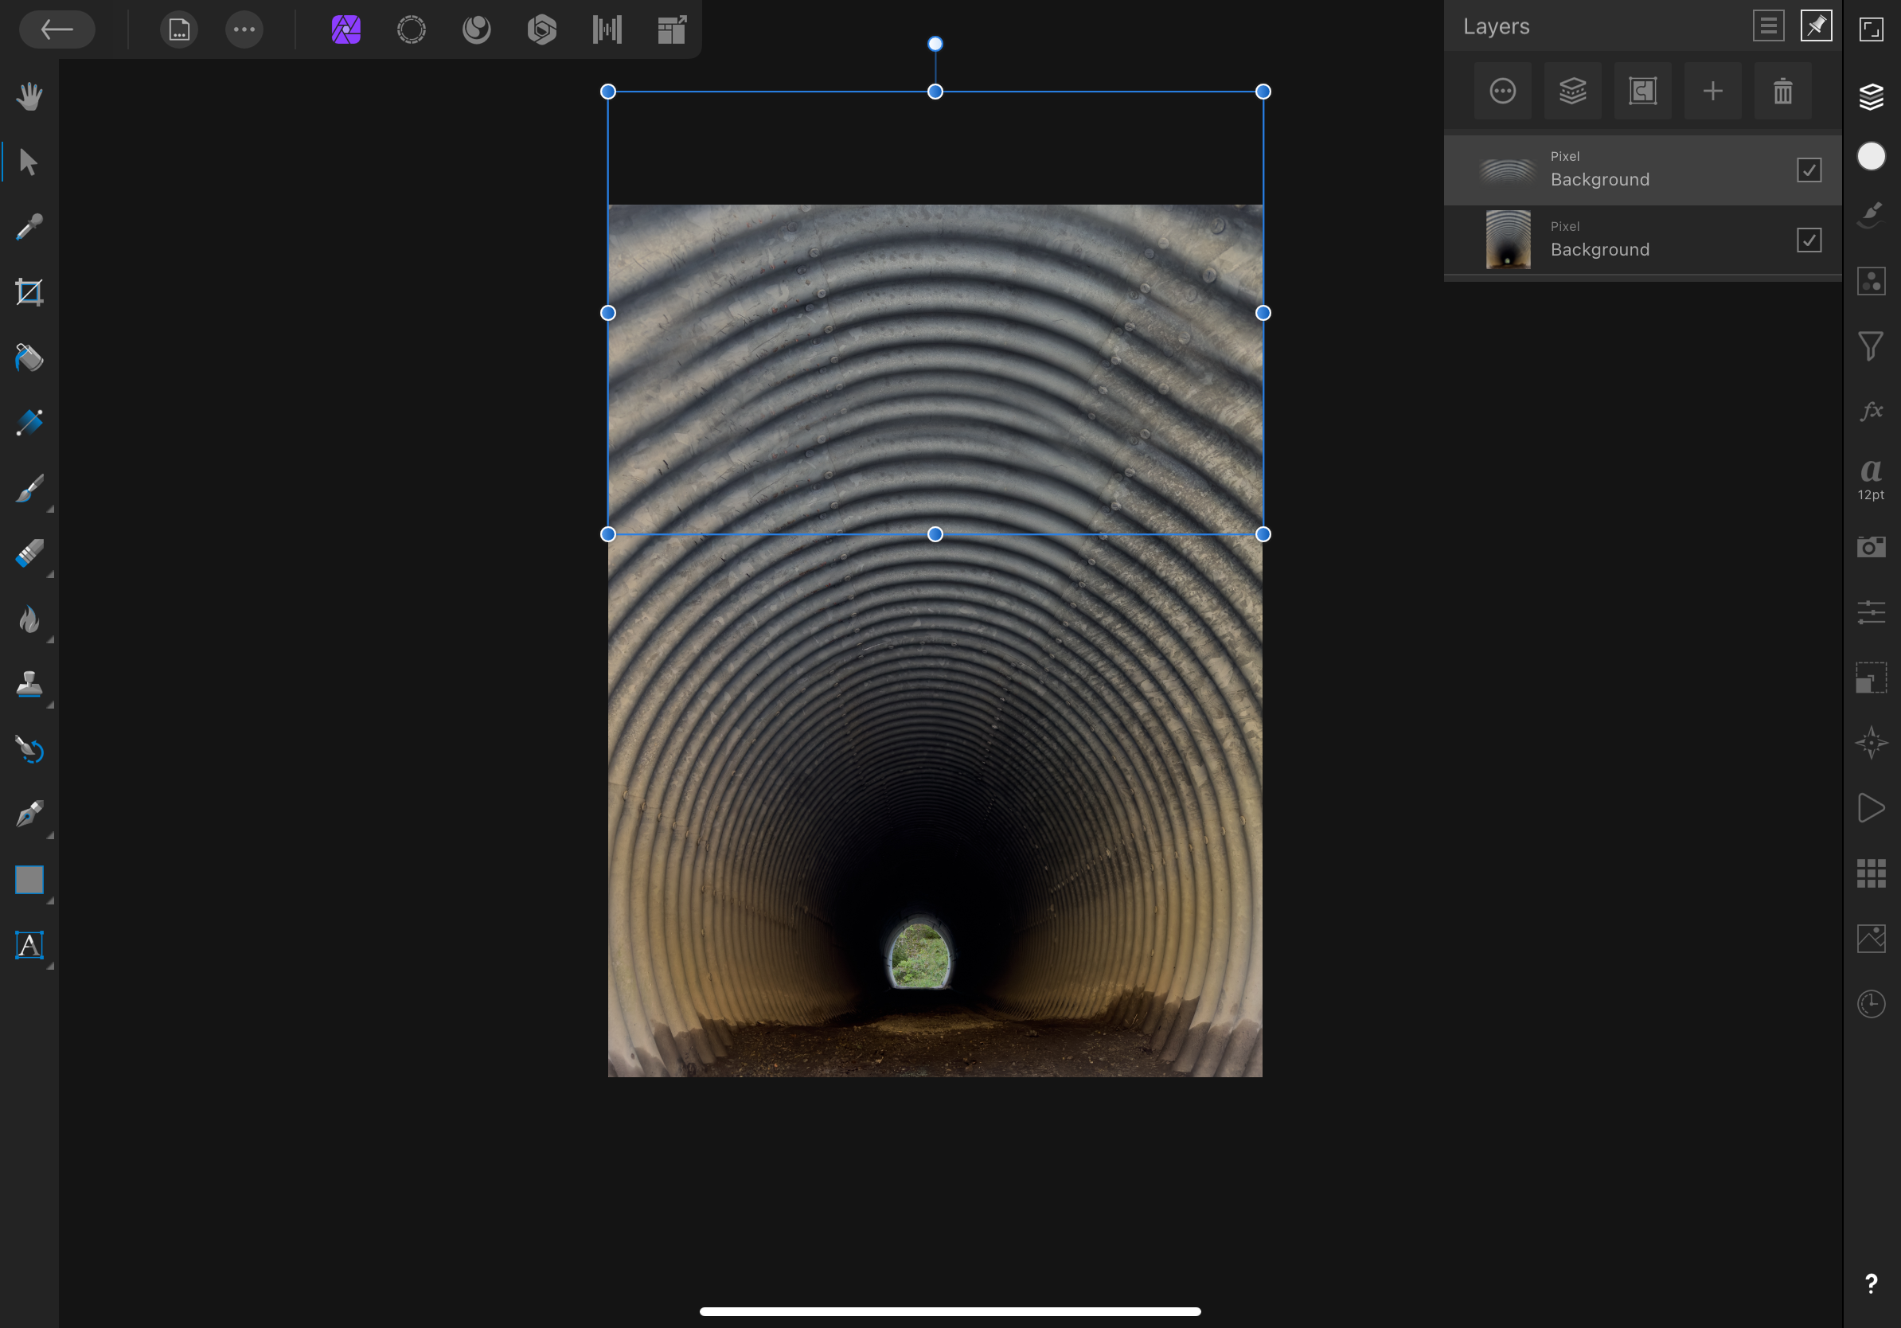Screen dimensions: 1901x1328
Task: Open the Brushes studio
Action: coord(1872,215)
